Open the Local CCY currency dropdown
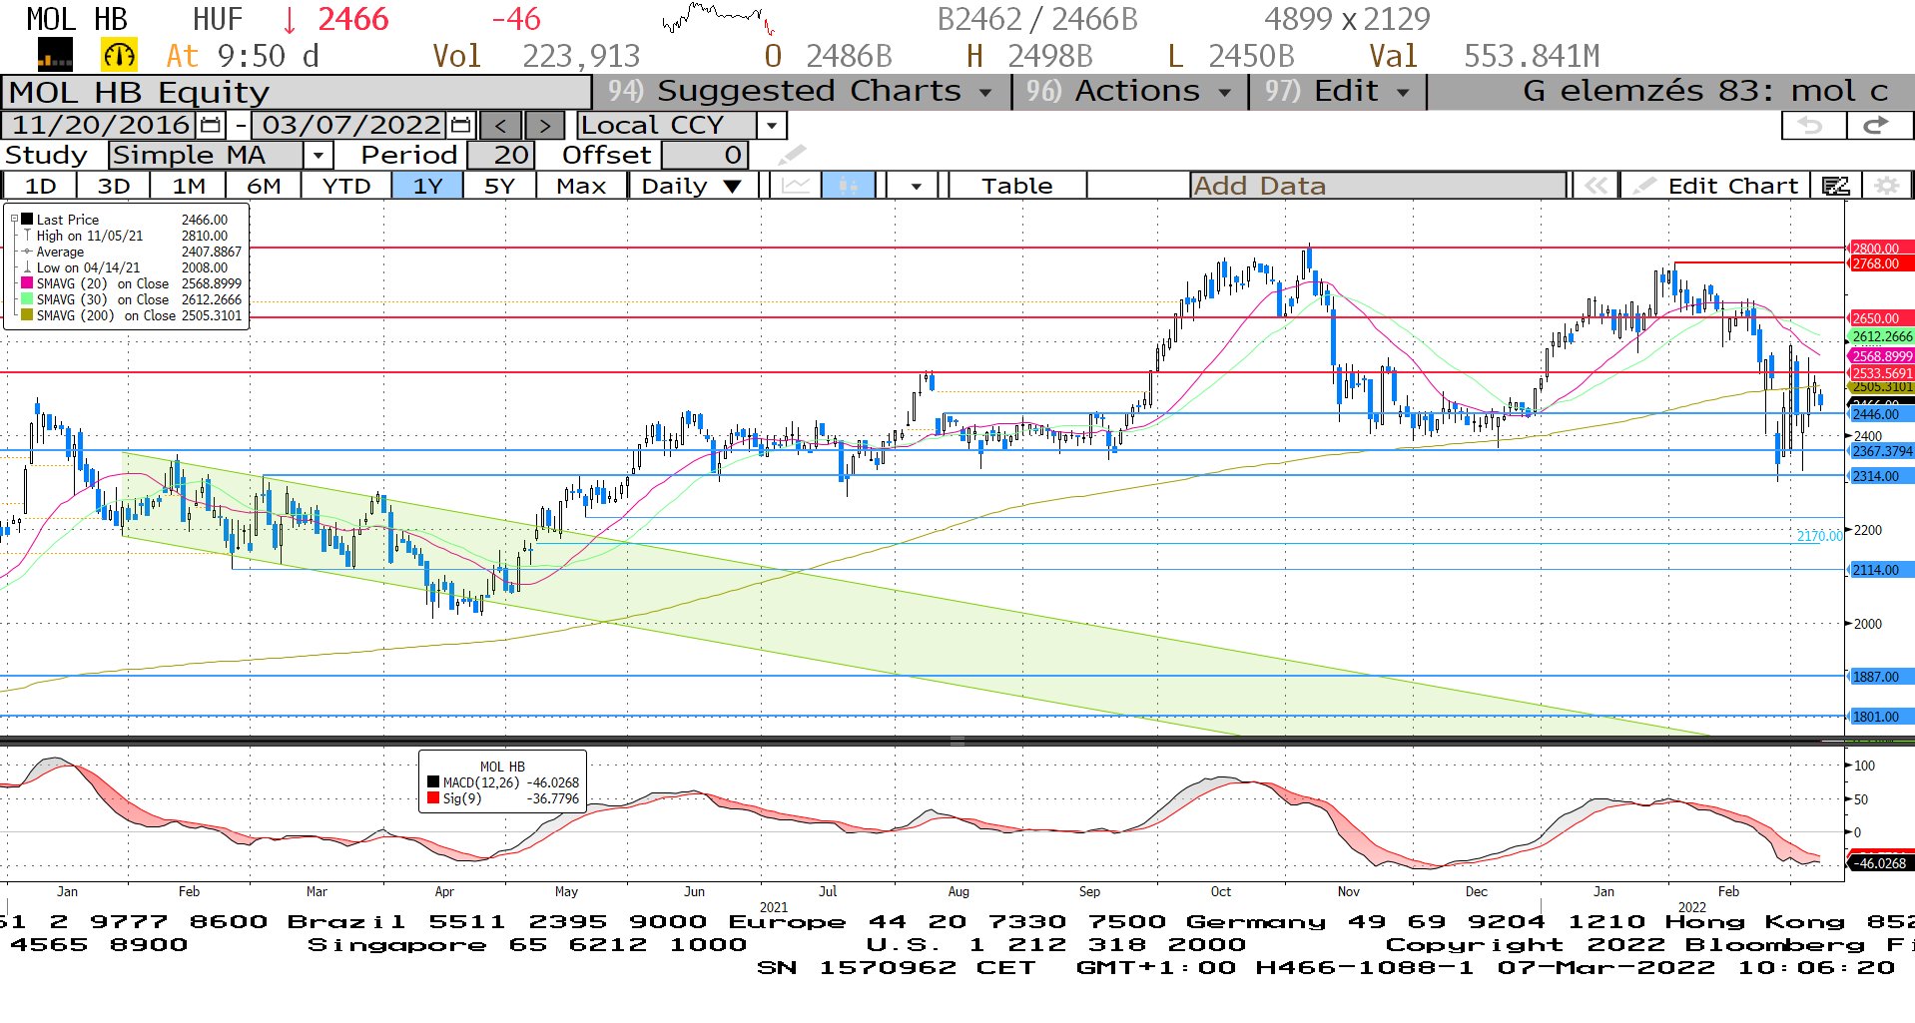 click(x=771, y=126)
